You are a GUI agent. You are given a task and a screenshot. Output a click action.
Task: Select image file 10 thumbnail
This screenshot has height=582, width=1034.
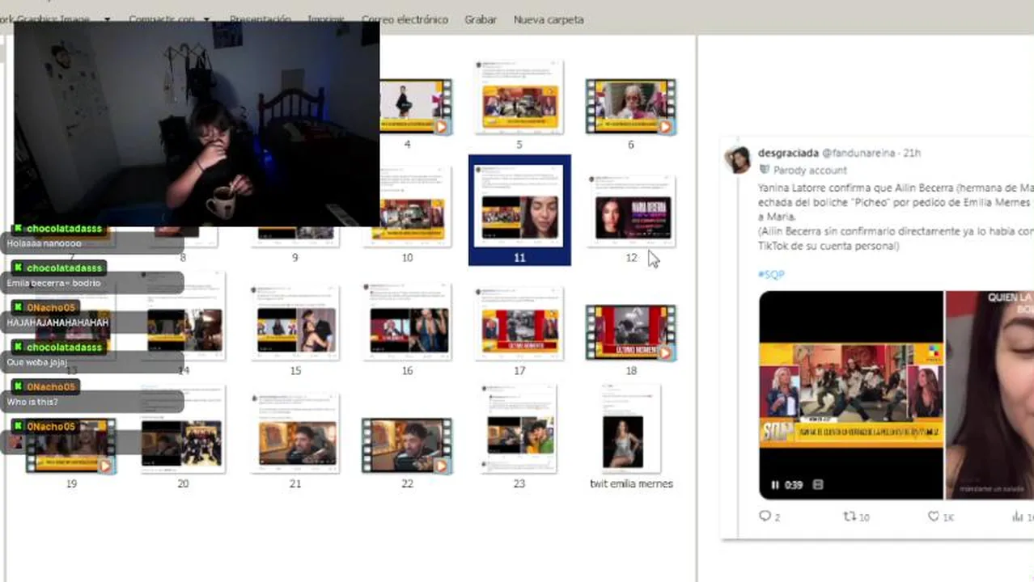(407, 207)
